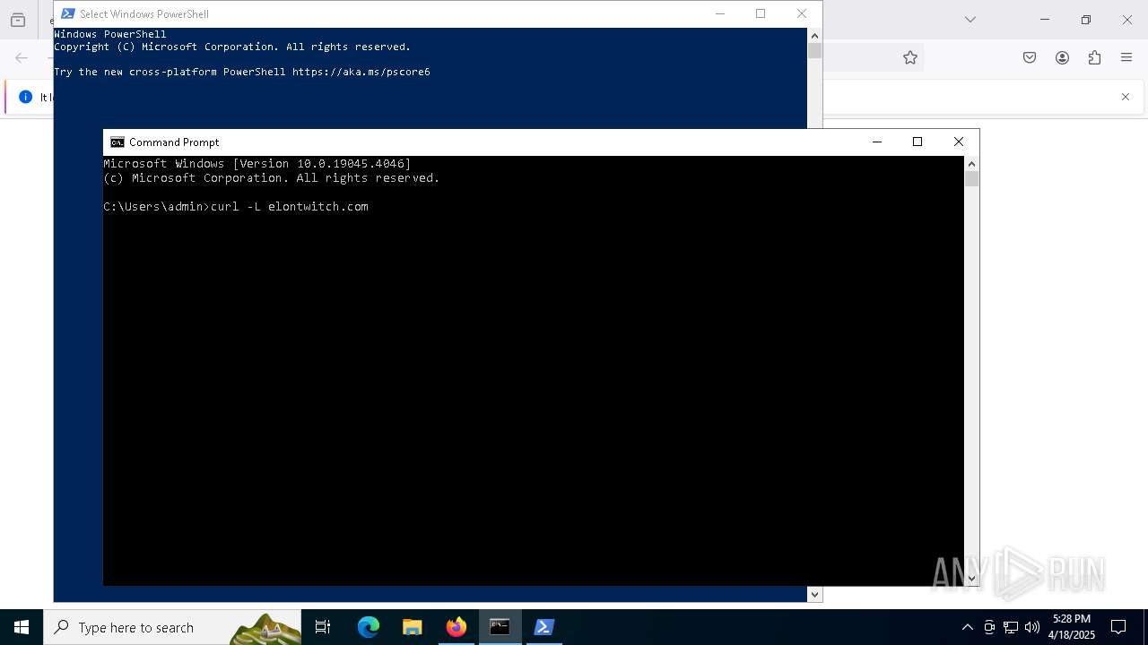Go back in Firefox
The height and width of the screenshot is (645, 1148).
click(22, 57)
